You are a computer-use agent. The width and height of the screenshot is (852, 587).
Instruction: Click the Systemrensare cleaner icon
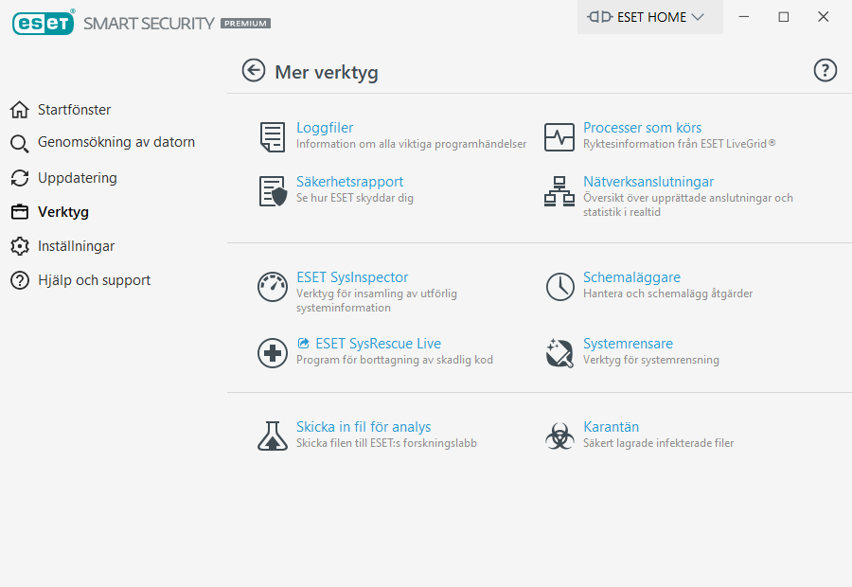559,353
